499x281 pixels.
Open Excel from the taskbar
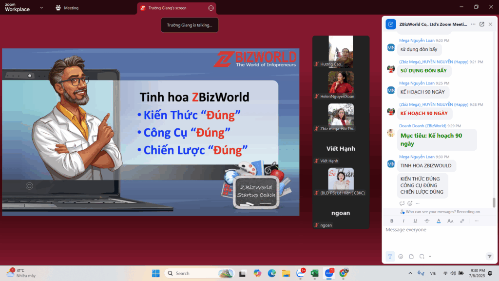click(314, 273)
